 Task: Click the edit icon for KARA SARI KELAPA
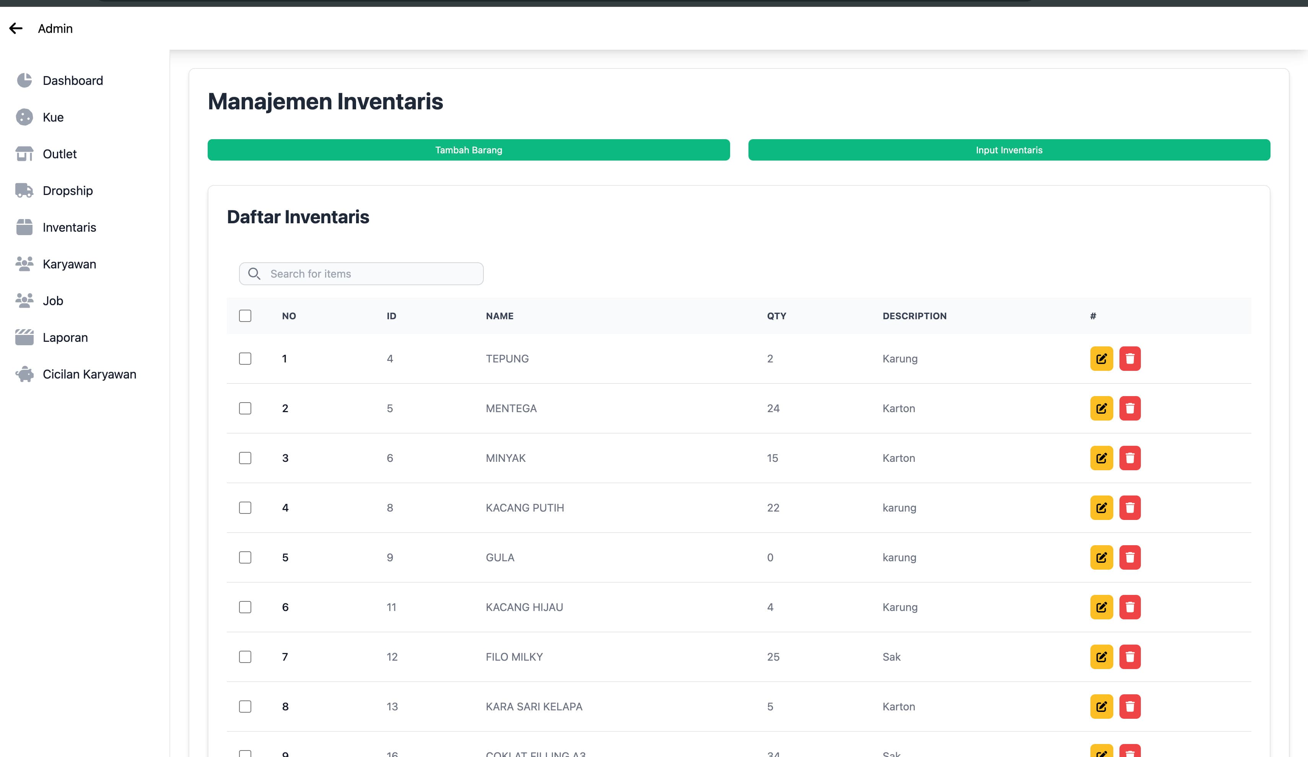(x=1101, y=707)
